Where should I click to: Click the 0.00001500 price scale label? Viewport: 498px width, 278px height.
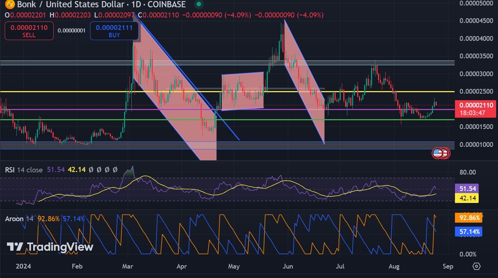coord(476,127)
